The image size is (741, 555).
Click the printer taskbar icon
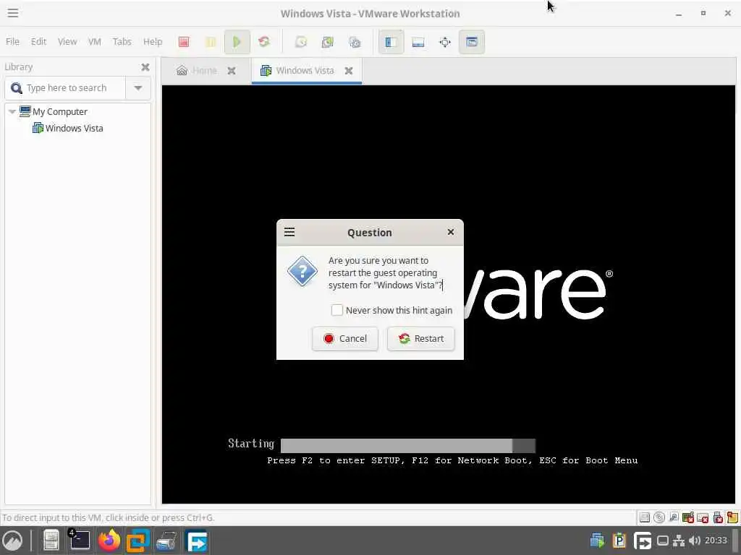click(167, 541)
